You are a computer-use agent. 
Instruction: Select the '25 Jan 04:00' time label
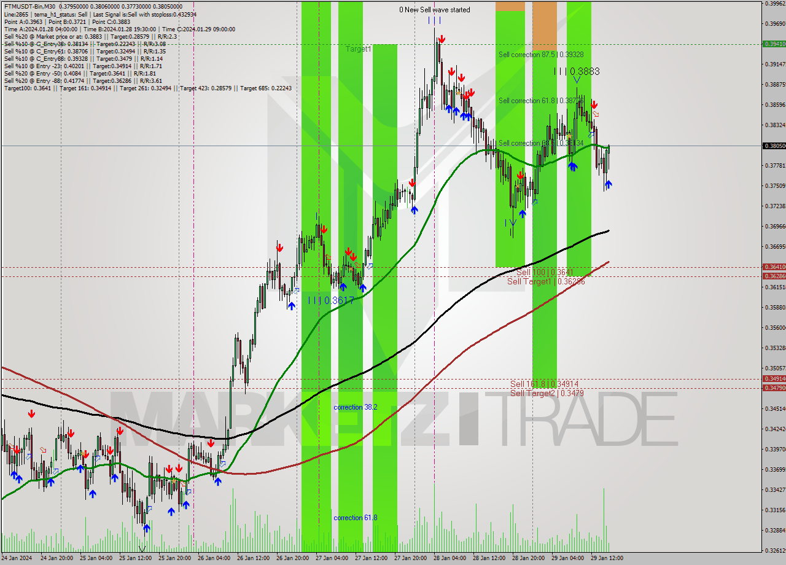(x=98, y=558)
